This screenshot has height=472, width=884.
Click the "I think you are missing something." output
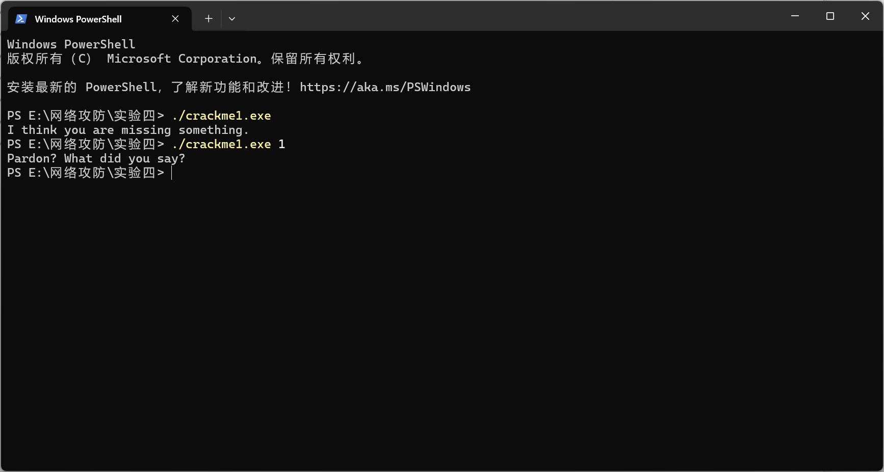point(127,130)
